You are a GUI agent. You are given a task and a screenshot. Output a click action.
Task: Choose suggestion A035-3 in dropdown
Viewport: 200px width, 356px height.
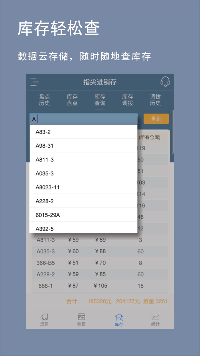click(83, 173)
